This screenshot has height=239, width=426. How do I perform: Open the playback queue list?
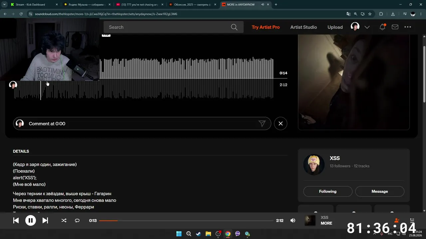point(412,220)
